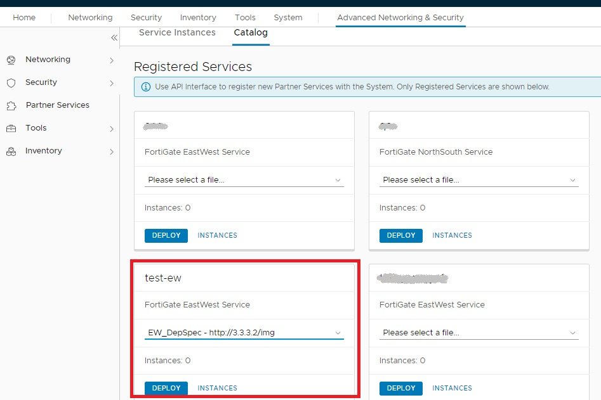Open Partner Services in the sidebar
The height and width of the screenshot is (400, 601).
58,105
